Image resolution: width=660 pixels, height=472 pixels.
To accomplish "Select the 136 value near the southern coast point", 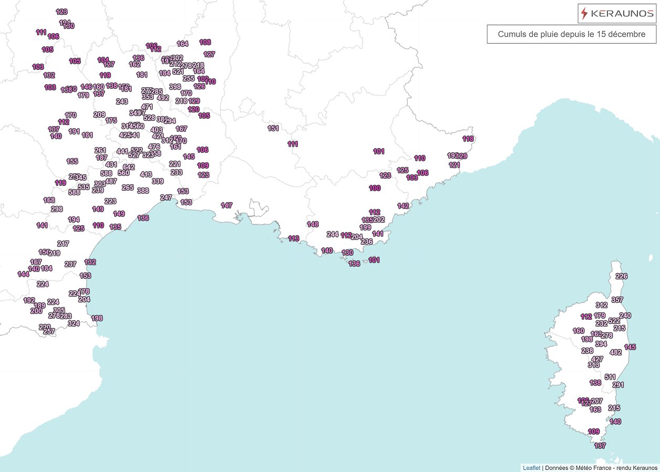I will point(355,264).
